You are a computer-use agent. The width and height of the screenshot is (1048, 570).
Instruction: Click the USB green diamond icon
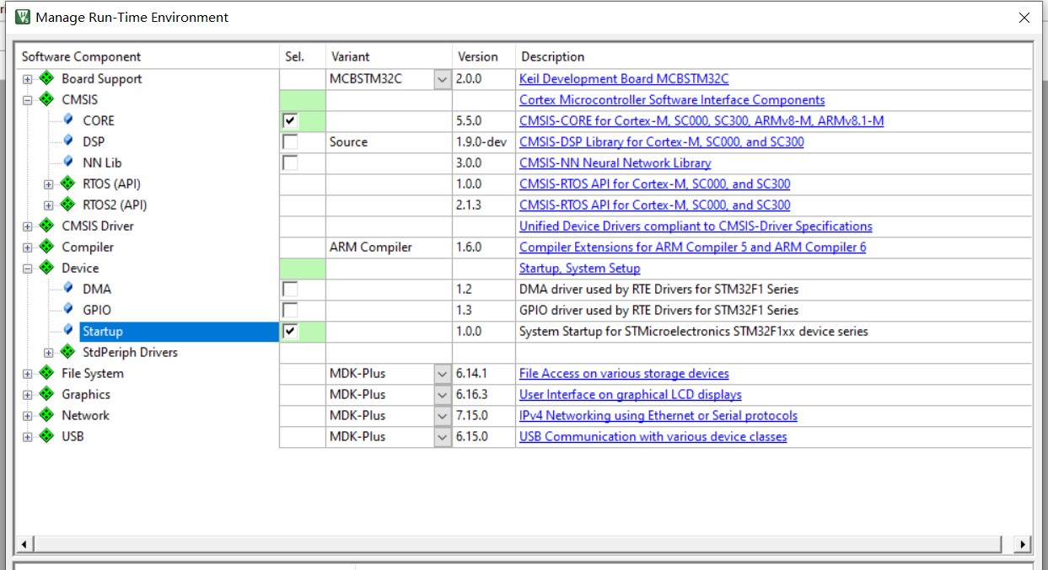(46, 436)
